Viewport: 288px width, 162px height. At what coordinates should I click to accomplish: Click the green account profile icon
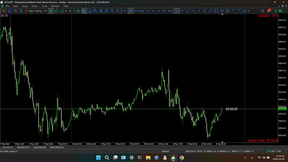(x=275, y=11)
